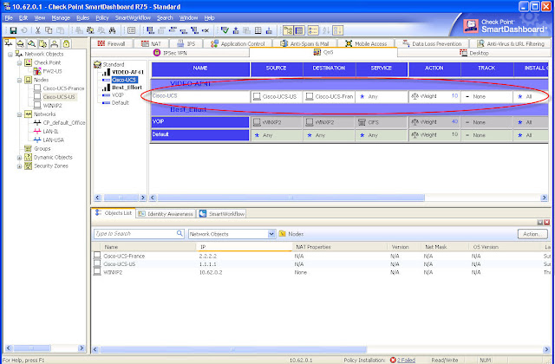Open the Servers and OPSEC tree tab icon
This screenshot has height=364, width=555.
[x=42, y=43]
